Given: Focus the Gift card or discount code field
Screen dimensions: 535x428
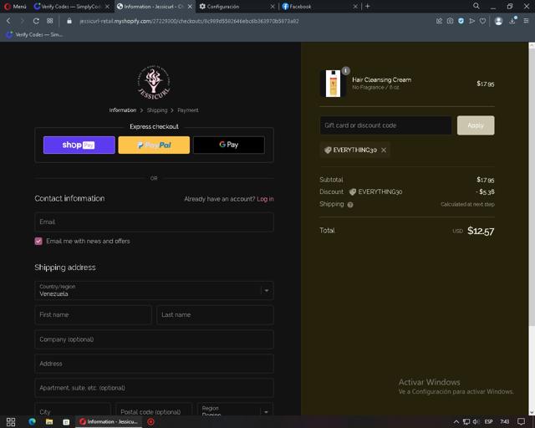Looking at the screenshot, I should (385, 125).
